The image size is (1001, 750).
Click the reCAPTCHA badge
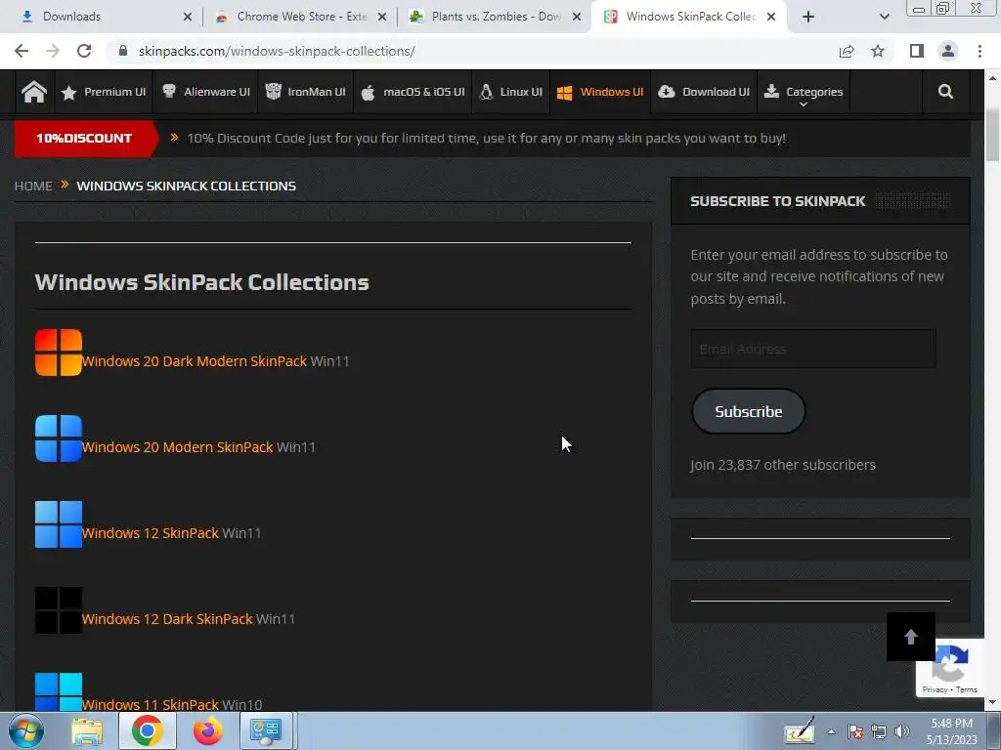(950, 668)
